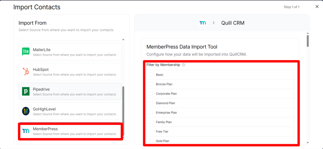The width and height of the screenshot is (323, 149).
Task: Check the Family Plan option
Action: (x=151, y=122)
